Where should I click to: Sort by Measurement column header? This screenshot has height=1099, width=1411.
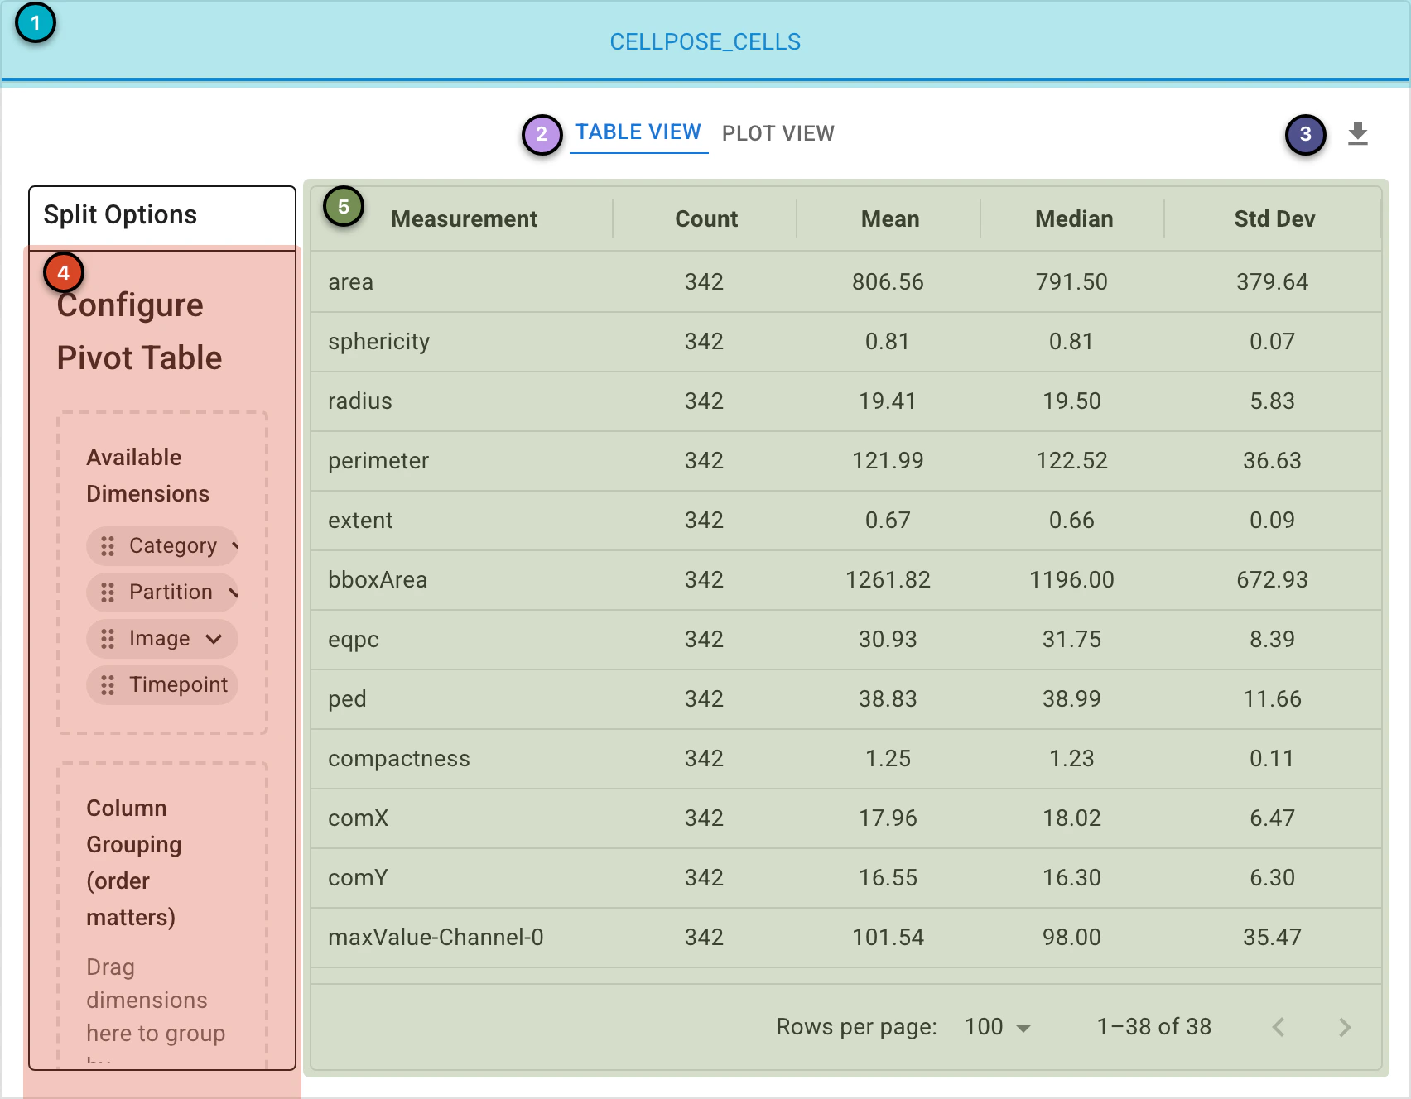pyautogui.click(x=464, y=218)
